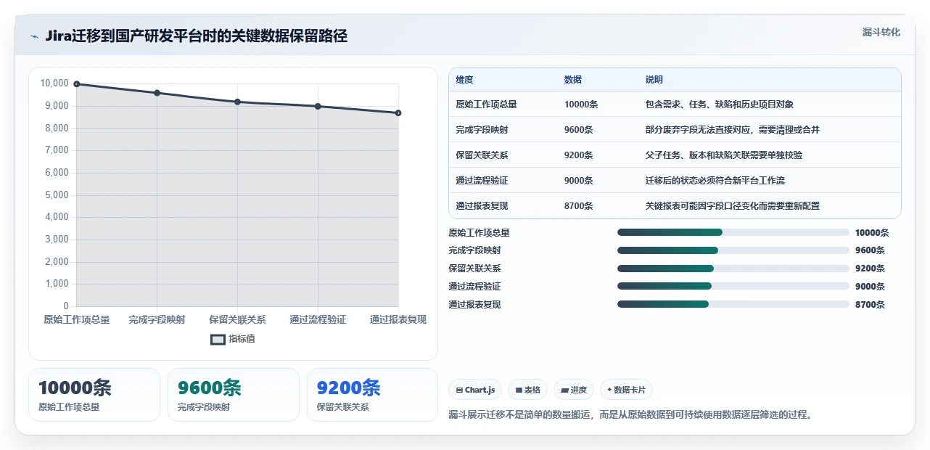Image resolution: width=930 pixels, height=450 pixels.
Task: Click the 完成字段映射 progress bar
Action: [x=733, y=250]
